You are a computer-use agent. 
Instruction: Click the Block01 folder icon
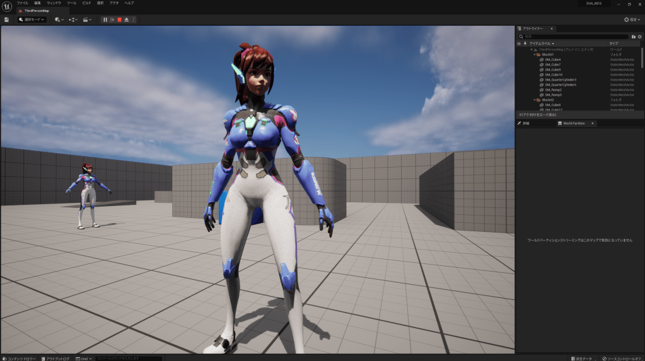(x=538, y=55)
